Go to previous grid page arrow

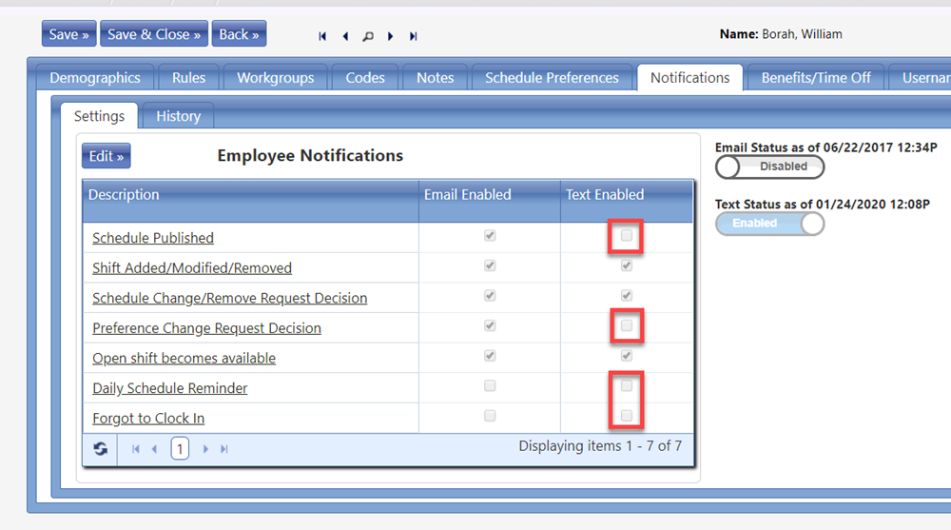pos(154,449)
